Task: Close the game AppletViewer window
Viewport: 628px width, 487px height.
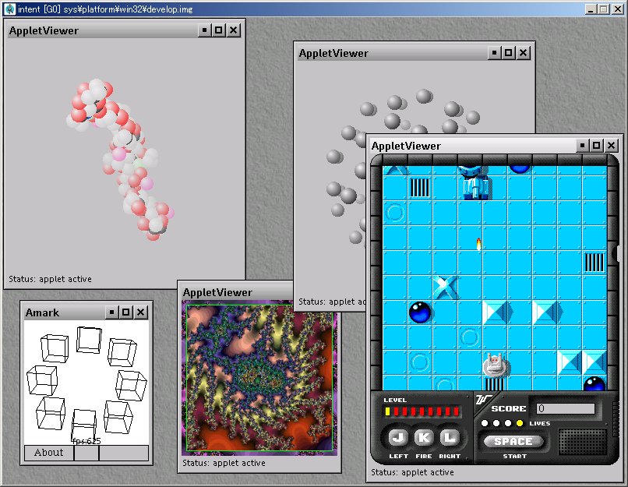Action: click(611, 146)
